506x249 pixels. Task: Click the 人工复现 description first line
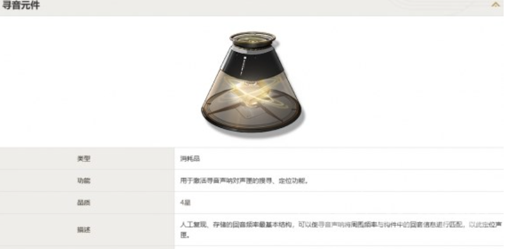coord(341,225)
